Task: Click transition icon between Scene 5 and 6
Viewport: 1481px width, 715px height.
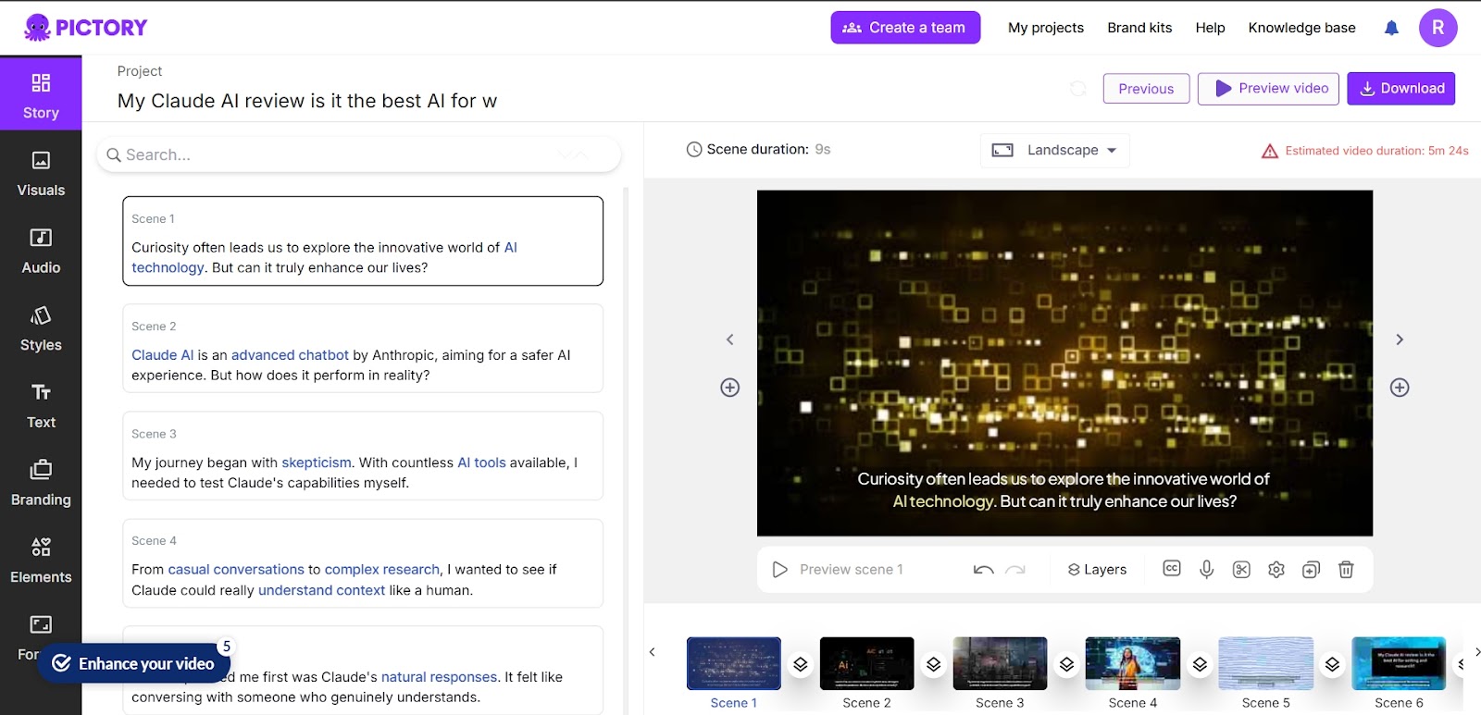Action: coord(1332,664)
